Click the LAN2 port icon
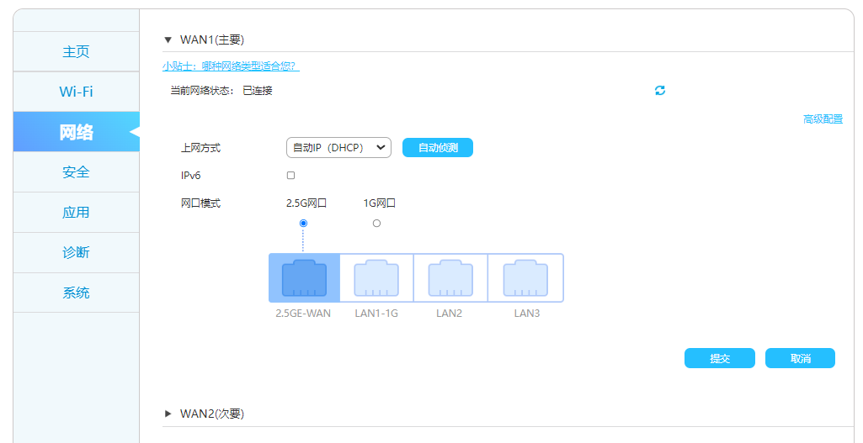This screenshot has height=443, width=863. (450, 278)
